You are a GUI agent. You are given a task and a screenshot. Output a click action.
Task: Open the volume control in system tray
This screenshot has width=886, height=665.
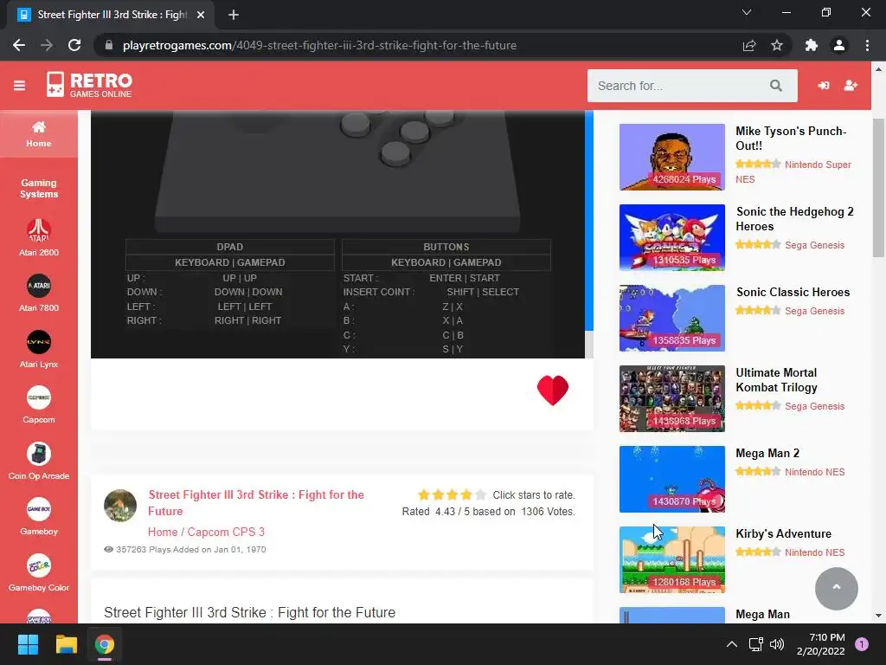tap(777, 644)
